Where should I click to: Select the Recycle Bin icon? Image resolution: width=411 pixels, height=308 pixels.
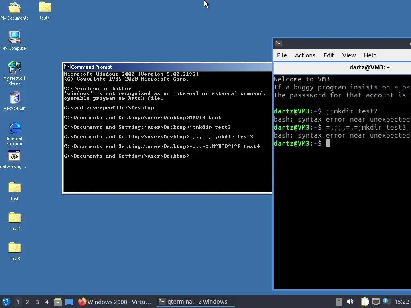[x=14, y=101]
